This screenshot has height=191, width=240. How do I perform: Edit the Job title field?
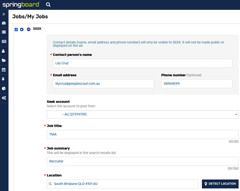[x=143, y=135]
